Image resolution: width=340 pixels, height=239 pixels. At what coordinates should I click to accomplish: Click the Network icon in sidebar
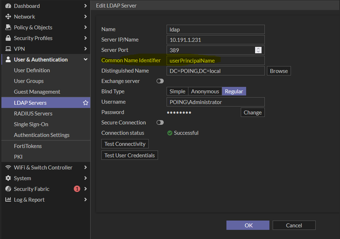(x=8, y=17)
